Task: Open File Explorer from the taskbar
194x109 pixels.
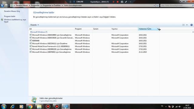Action: coord(39,106)
